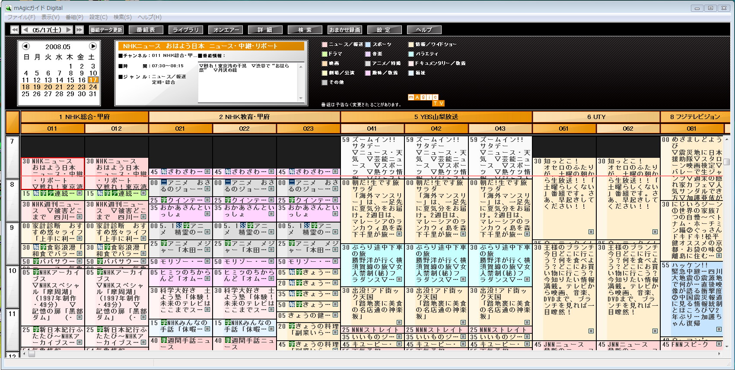Image resolution: width=735 pixels, height=370 pixels.
Task: Click the 映画 genre color swatch
Action: point(325,63)
